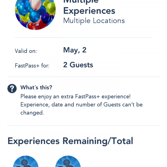Click the divider above Experiences Remaining/Total
Screen dimensions: 167x167
click(83, 126)
